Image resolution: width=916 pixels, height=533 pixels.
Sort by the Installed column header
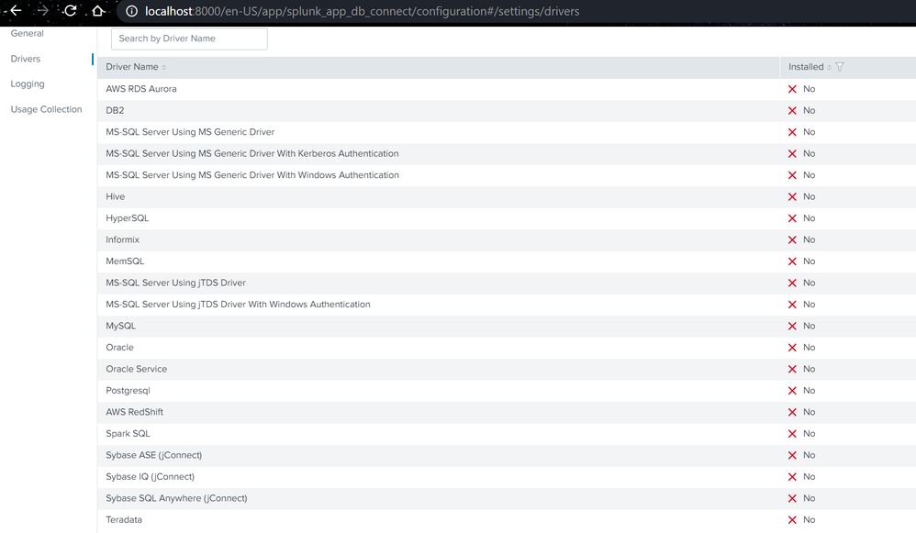[810, 67]
